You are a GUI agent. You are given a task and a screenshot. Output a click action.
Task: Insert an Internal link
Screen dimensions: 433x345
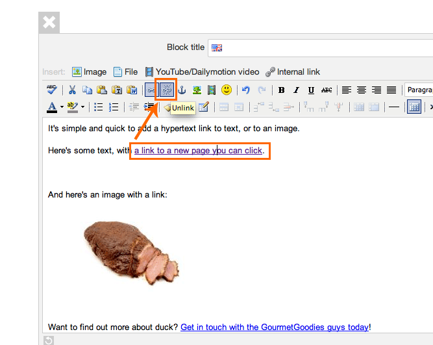(x=293, y=72)
